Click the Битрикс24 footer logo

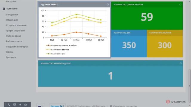(x=57, y=106)
